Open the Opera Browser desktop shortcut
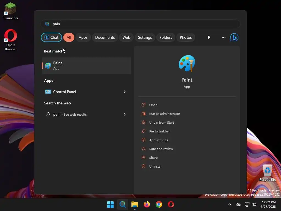The height and width of the screenshot is (211, 281). [x=11, y=40]
